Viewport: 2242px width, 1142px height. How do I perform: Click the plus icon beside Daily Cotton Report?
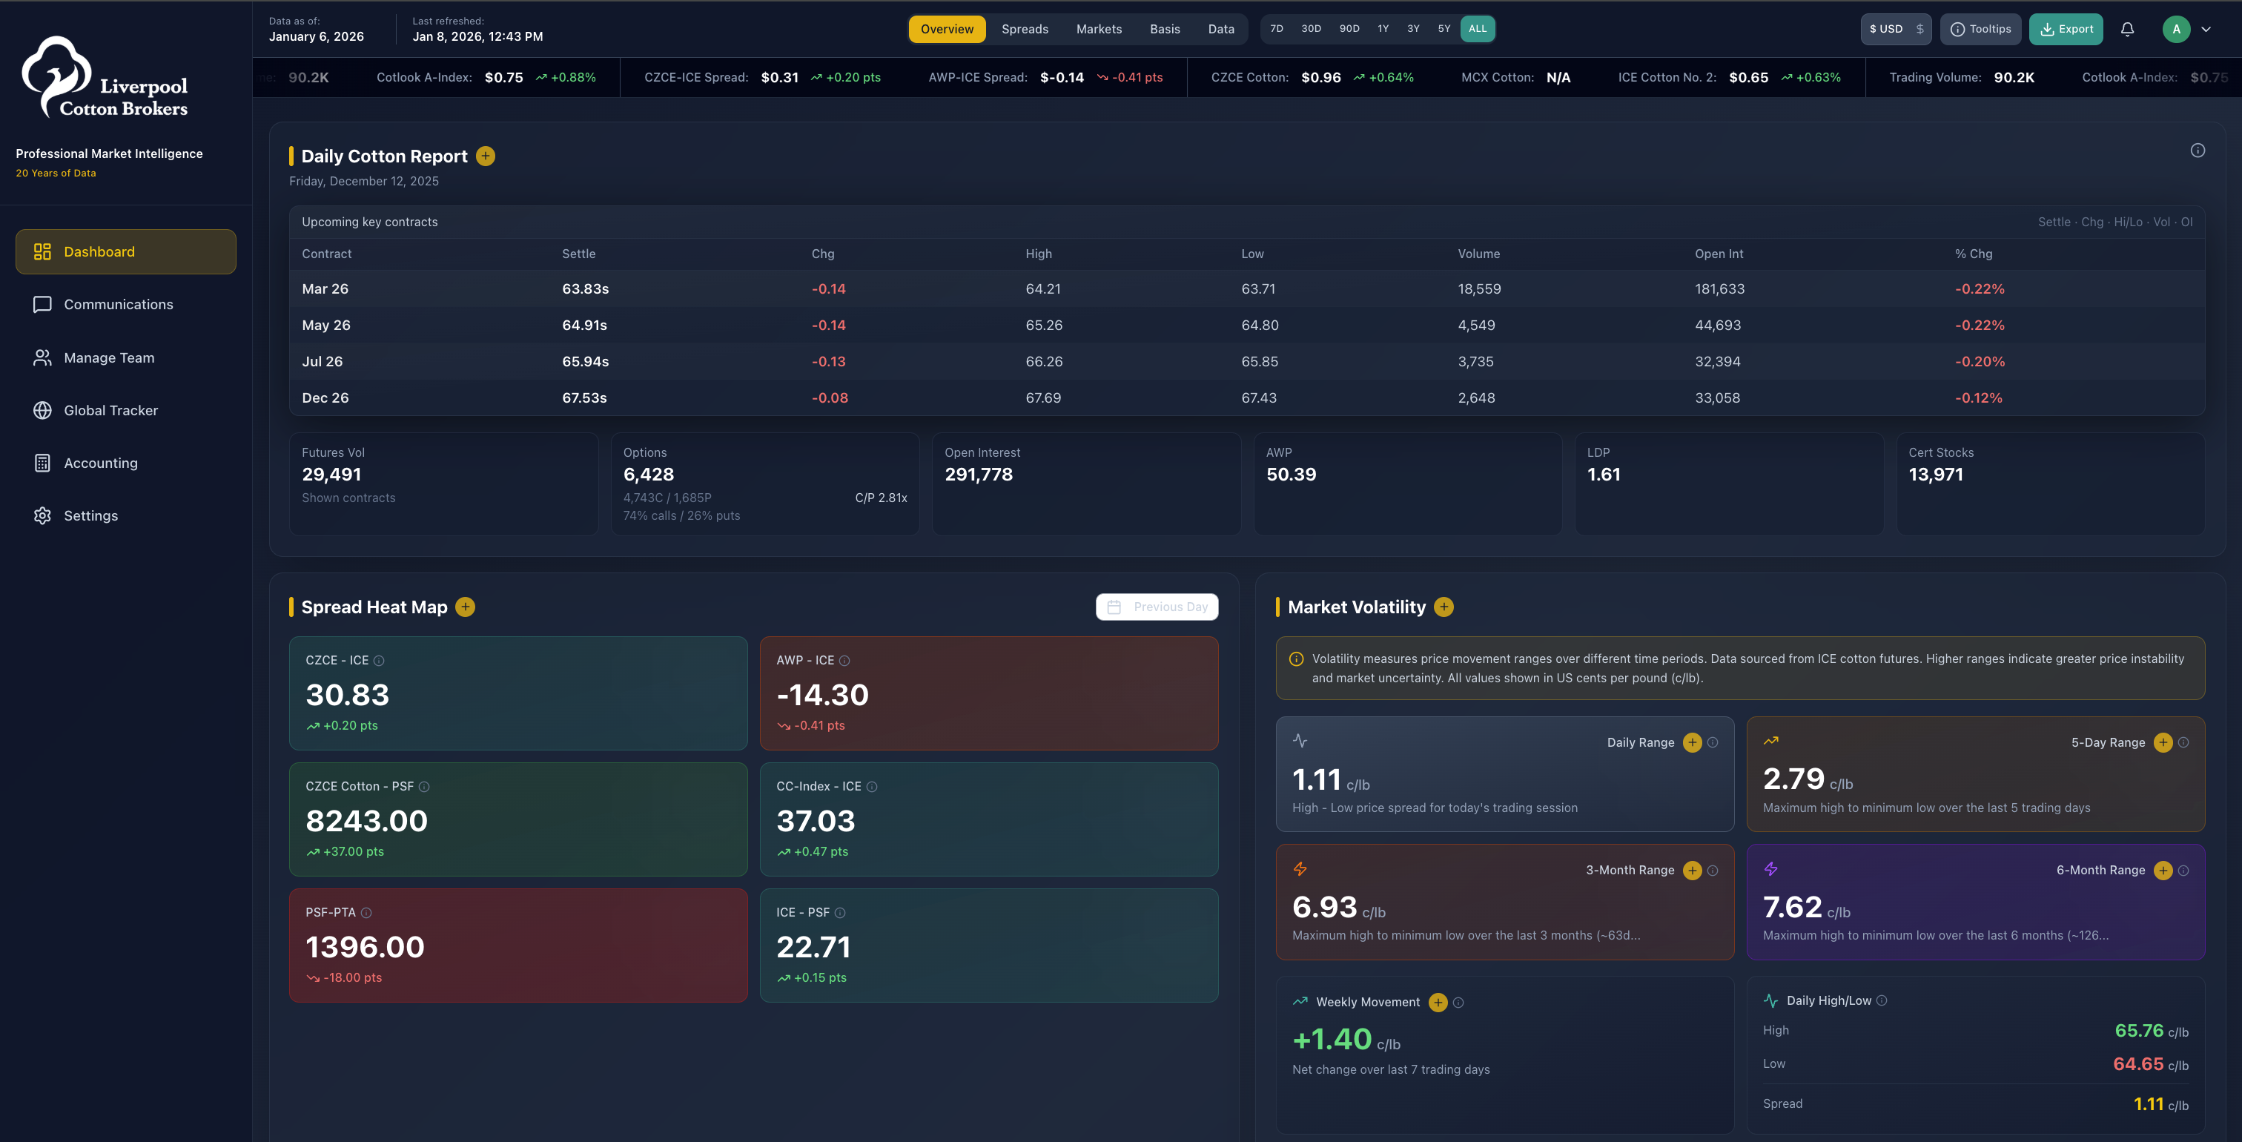pyautogui.click(x=486, y=156)
